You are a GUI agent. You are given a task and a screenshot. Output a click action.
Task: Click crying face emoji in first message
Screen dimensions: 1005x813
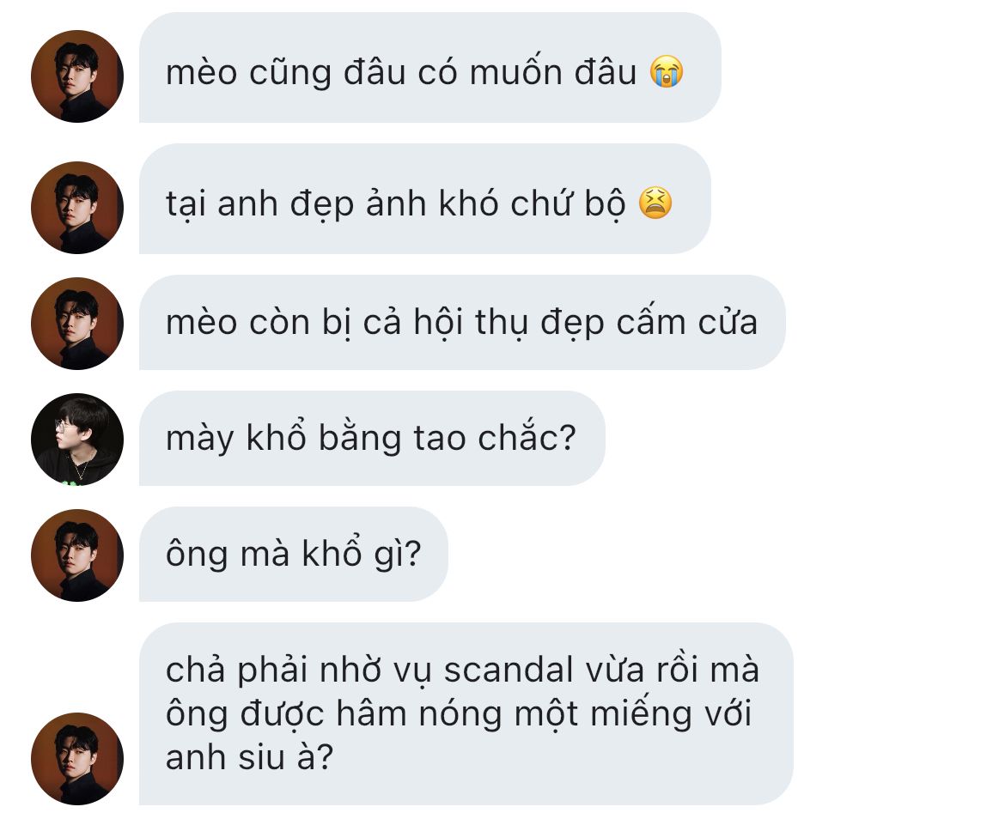click(667, 71)
